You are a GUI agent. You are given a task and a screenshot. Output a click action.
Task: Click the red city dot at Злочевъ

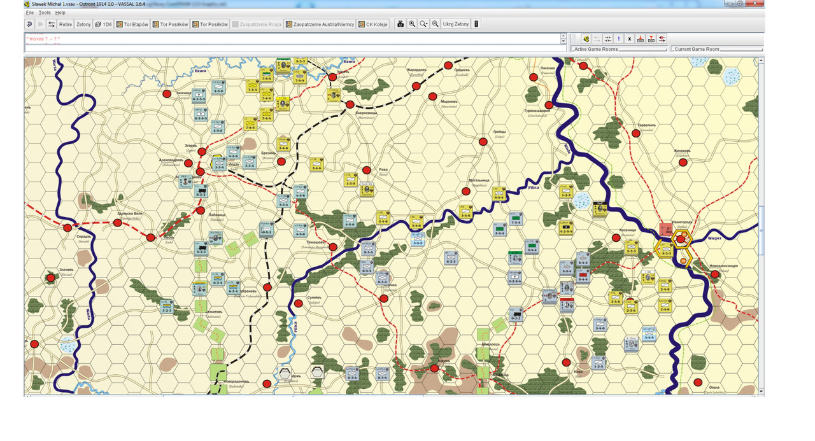[x=50, y=277]
